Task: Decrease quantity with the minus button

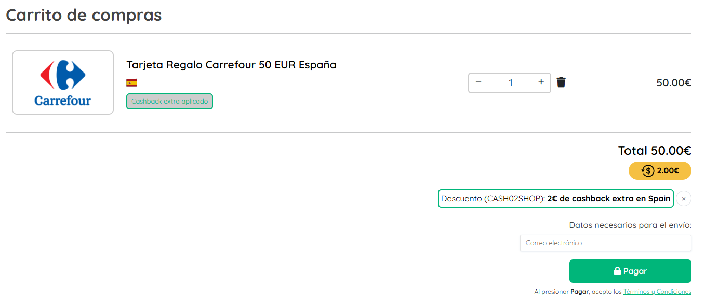Action: 478,82
